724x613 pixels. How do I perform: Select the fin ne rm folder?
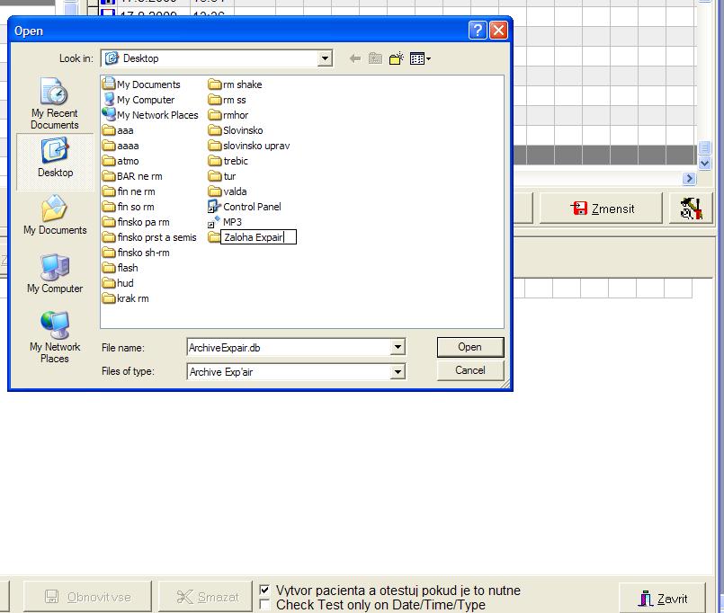coord(129,191)
